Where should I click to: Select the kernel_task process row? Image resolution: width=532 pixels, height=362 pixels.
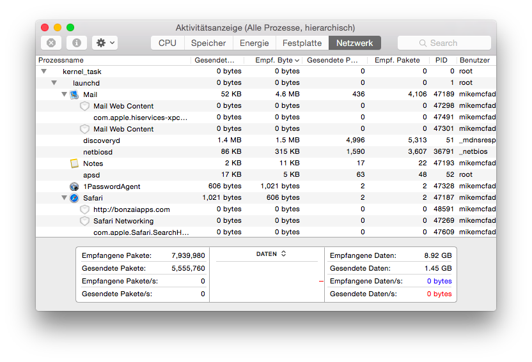click(266, 72)
